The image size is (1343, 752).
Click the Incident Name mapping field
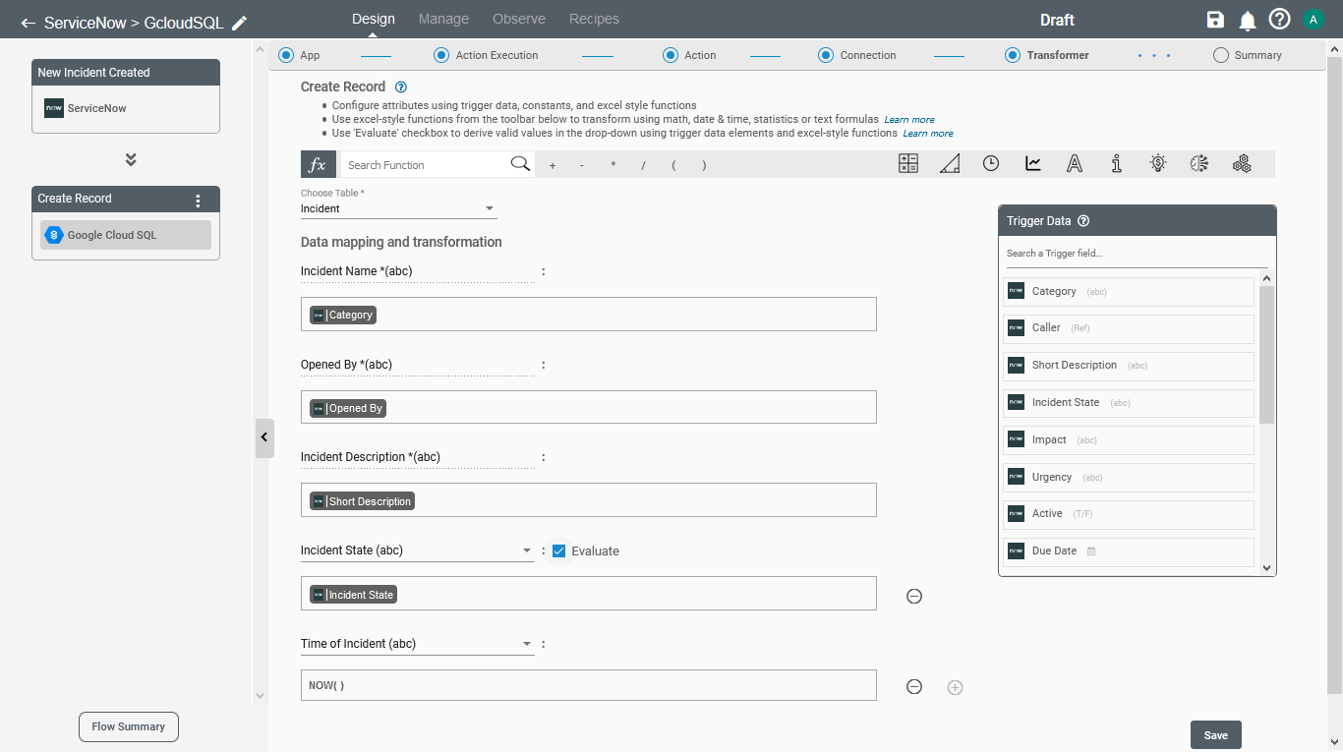(588, 315)
